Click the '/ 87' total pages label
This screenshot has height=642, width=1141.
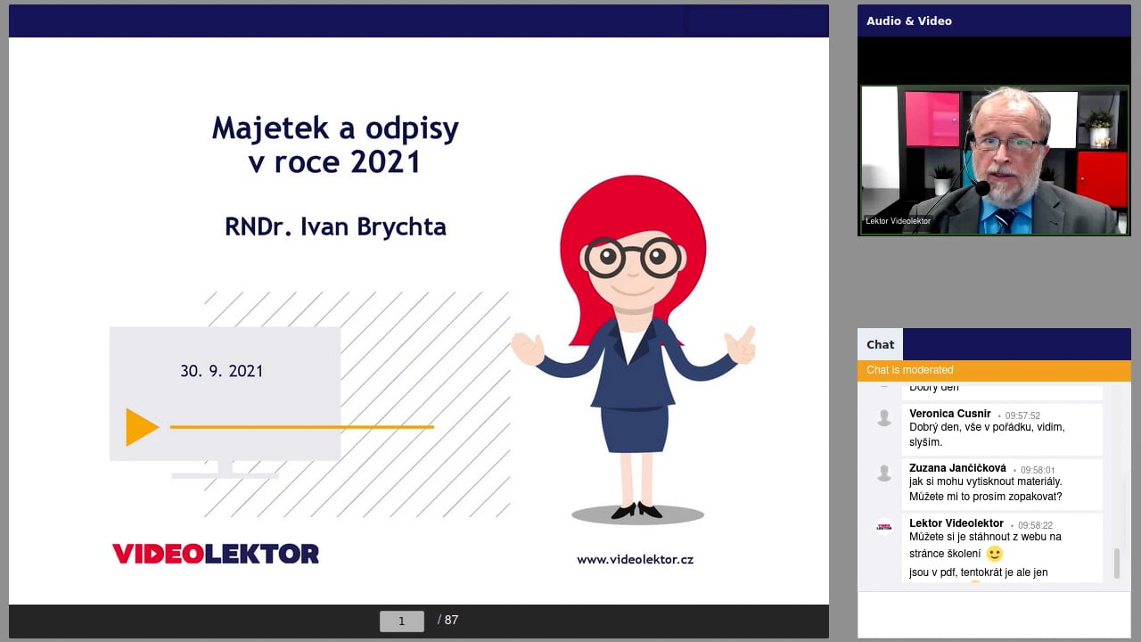(447, 620)
